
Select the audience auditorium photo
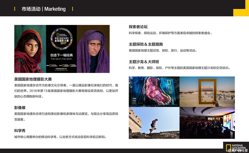(207, 123)
